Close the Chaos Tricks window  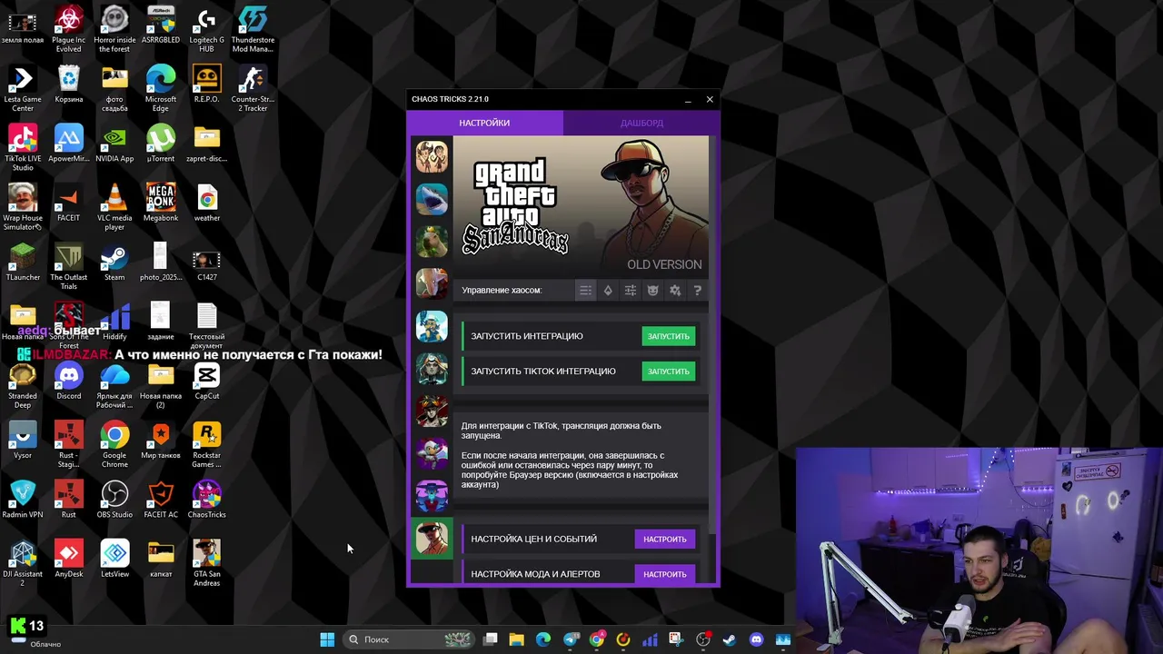(x=710, y=99)
